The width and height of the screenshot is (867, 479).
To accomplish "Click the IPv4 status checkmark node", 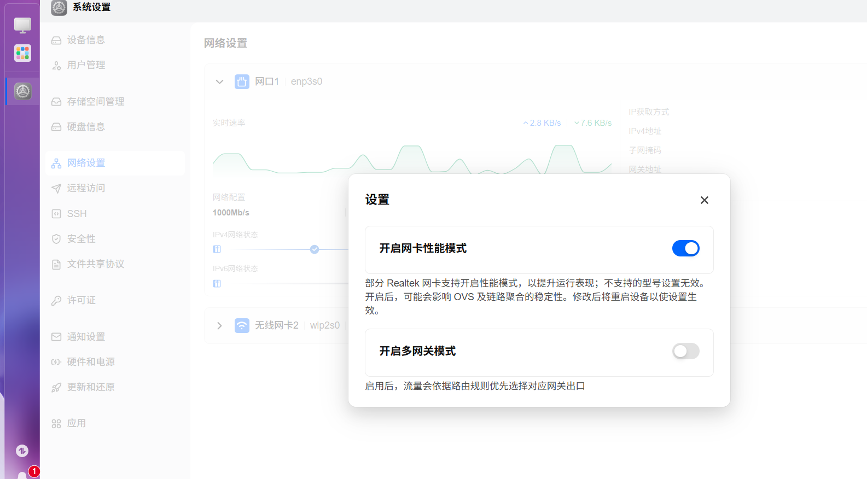I will (x=315, y=249).
